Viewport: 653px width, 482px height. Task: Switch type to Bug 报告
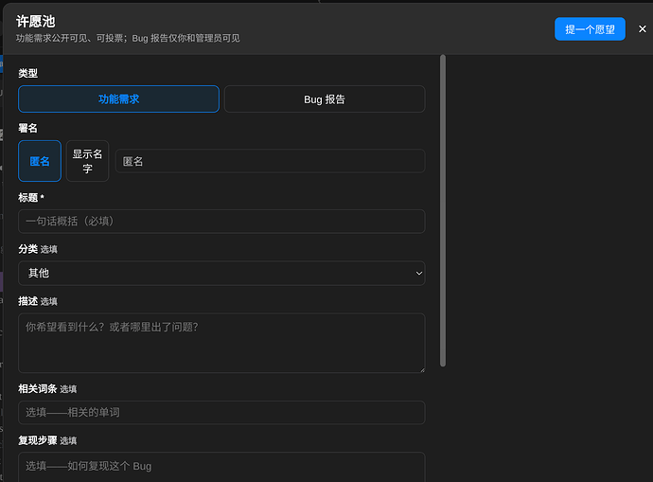325,99
